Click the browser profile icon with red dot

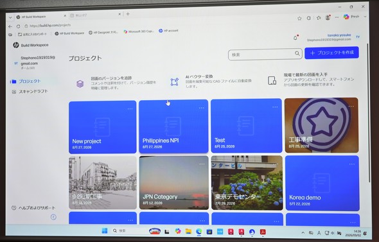tap(328, 17)
